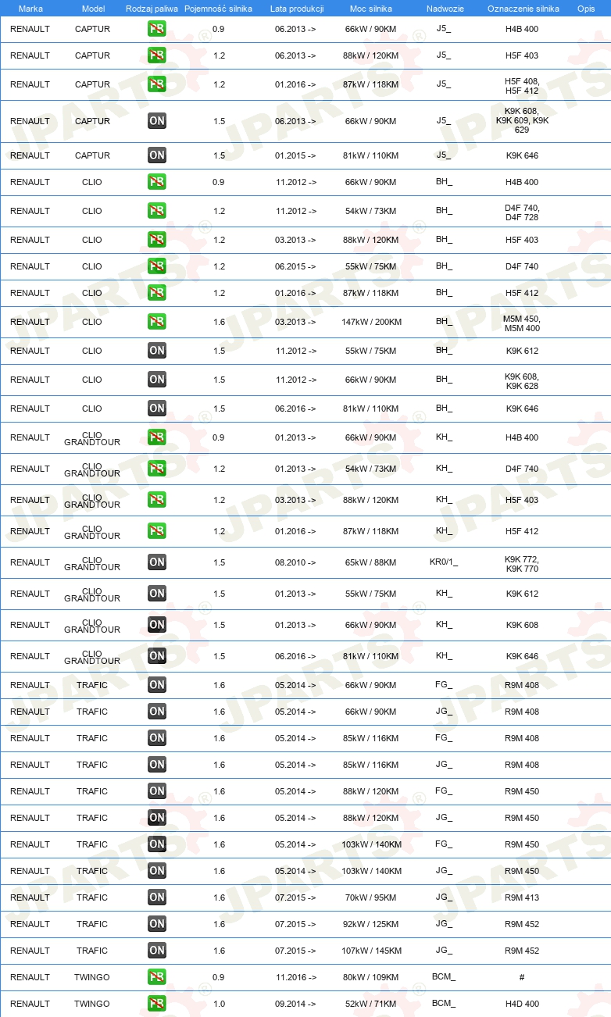Select the '09.2014 ->' production date cell
The image size is (611, 1017).
coord(296,1004)
